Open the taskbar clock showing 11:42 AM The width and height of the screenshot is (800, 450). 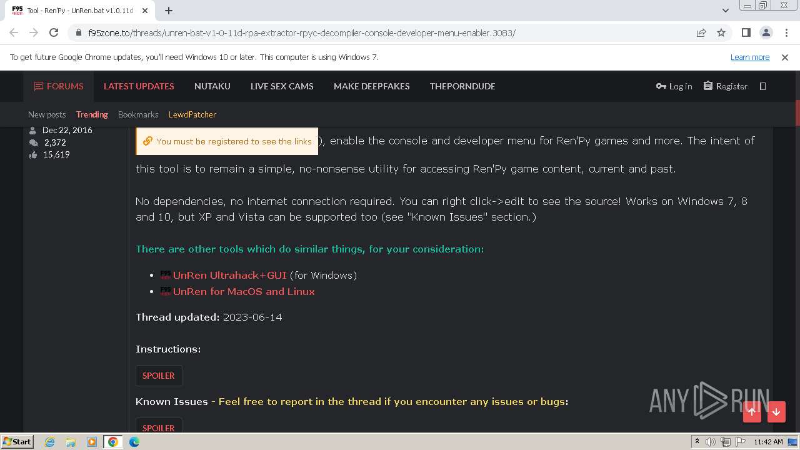[768, 442]
